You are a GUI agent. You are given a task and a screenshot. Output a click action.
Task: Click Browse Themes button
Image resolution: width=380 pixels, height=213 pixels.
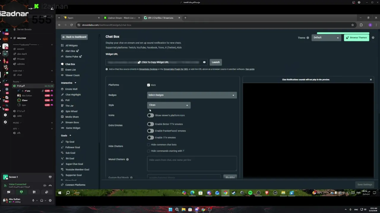point(357,38)
